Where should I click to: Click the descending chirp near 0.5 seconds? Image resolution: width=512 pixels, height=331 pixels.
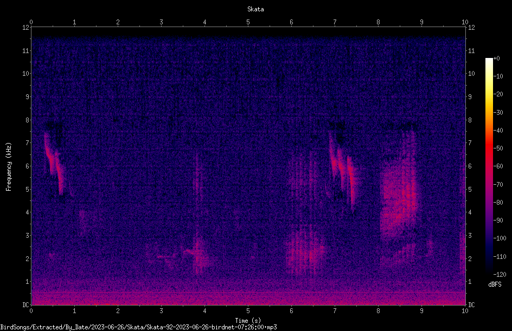point(54,163)
